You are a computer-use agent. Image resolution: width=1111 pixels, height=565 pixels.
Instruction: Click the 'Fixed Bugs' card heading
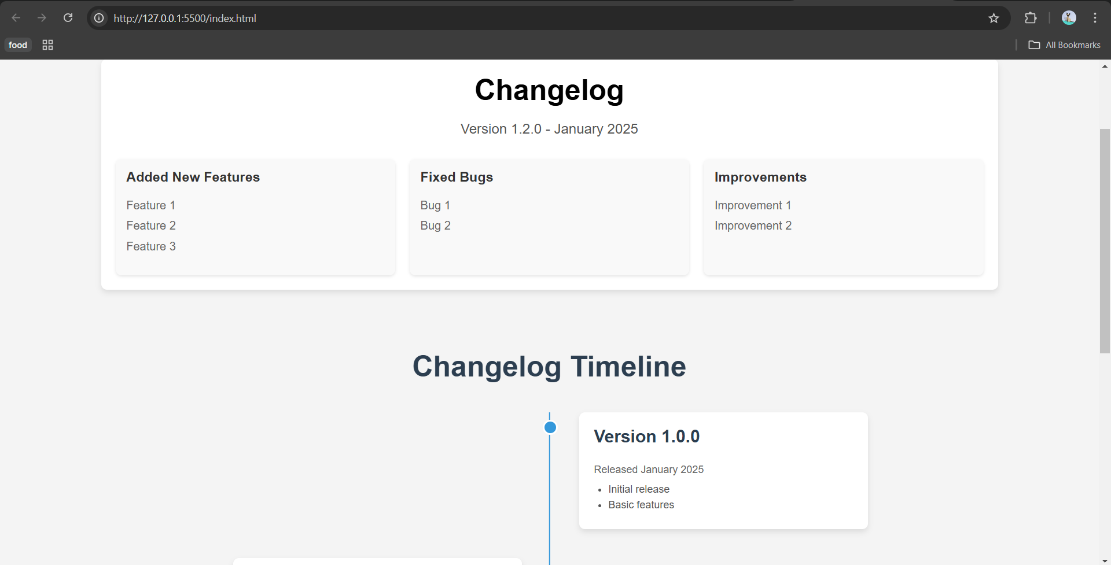pyautogui.click(x=457, y=177)
